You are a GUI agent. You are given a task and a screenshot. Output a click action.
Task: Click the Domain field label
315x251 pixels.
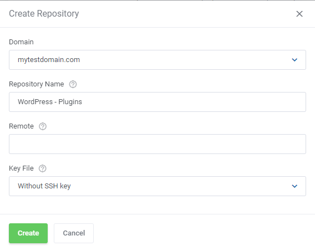point(21,42)
